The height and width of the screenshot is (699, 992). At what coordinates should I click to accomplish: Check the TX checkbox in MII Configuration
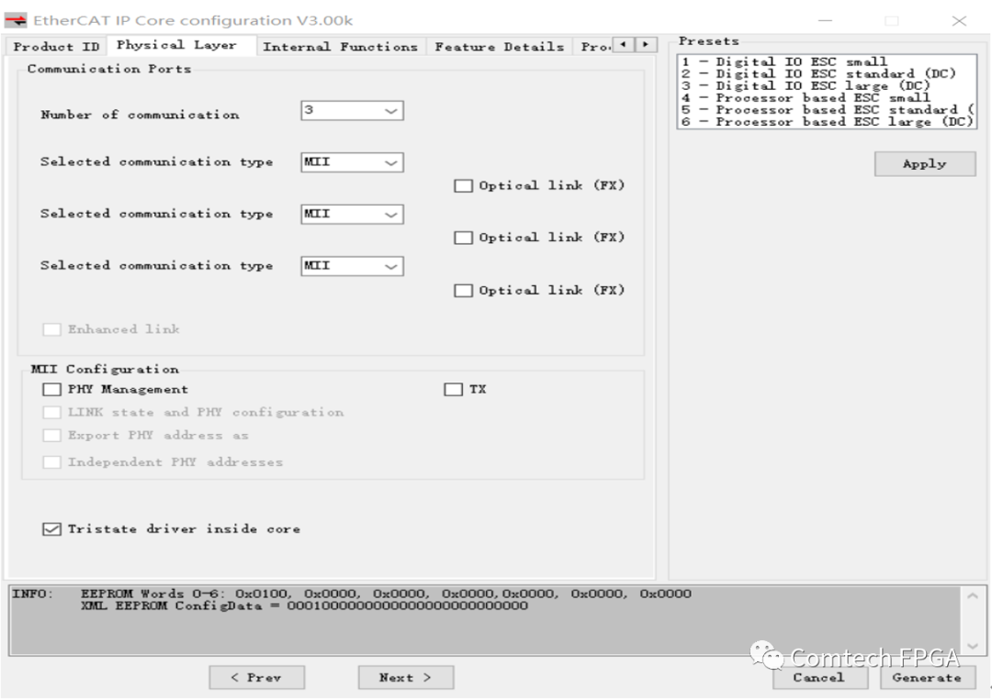(451, 389)
